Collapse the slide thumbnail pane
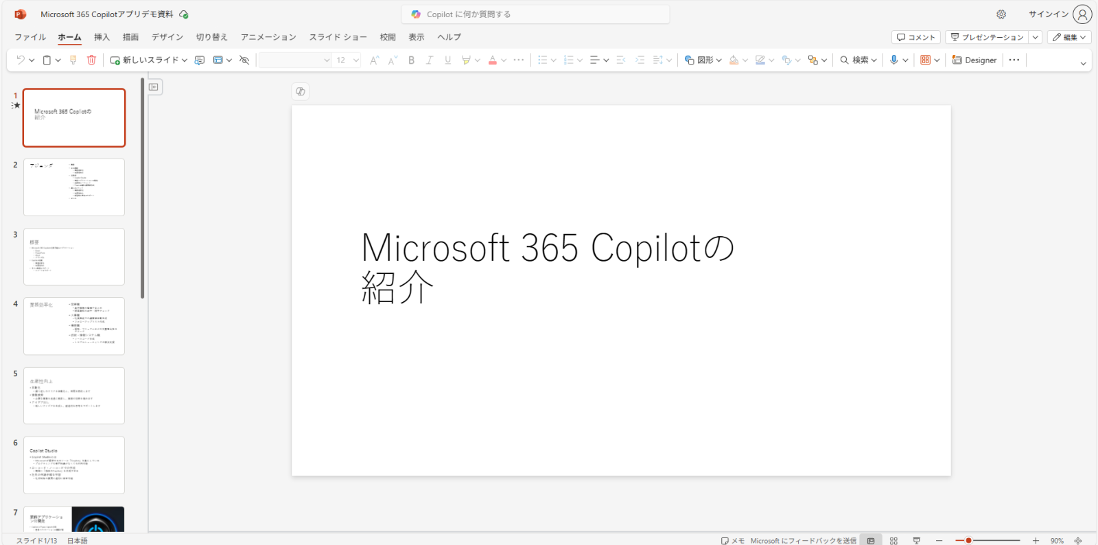Viewport: 1098px width, 545px height. 154,87
